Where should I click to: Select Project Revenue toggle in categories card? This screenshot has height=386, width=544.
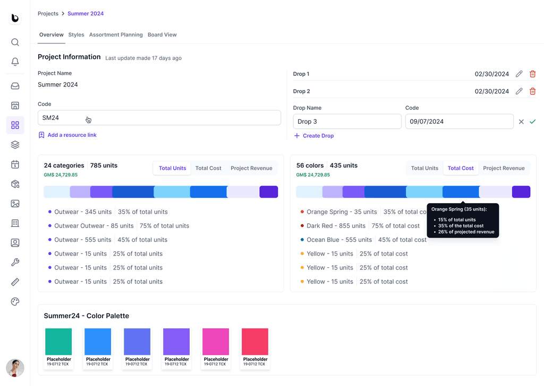point(251,168)
